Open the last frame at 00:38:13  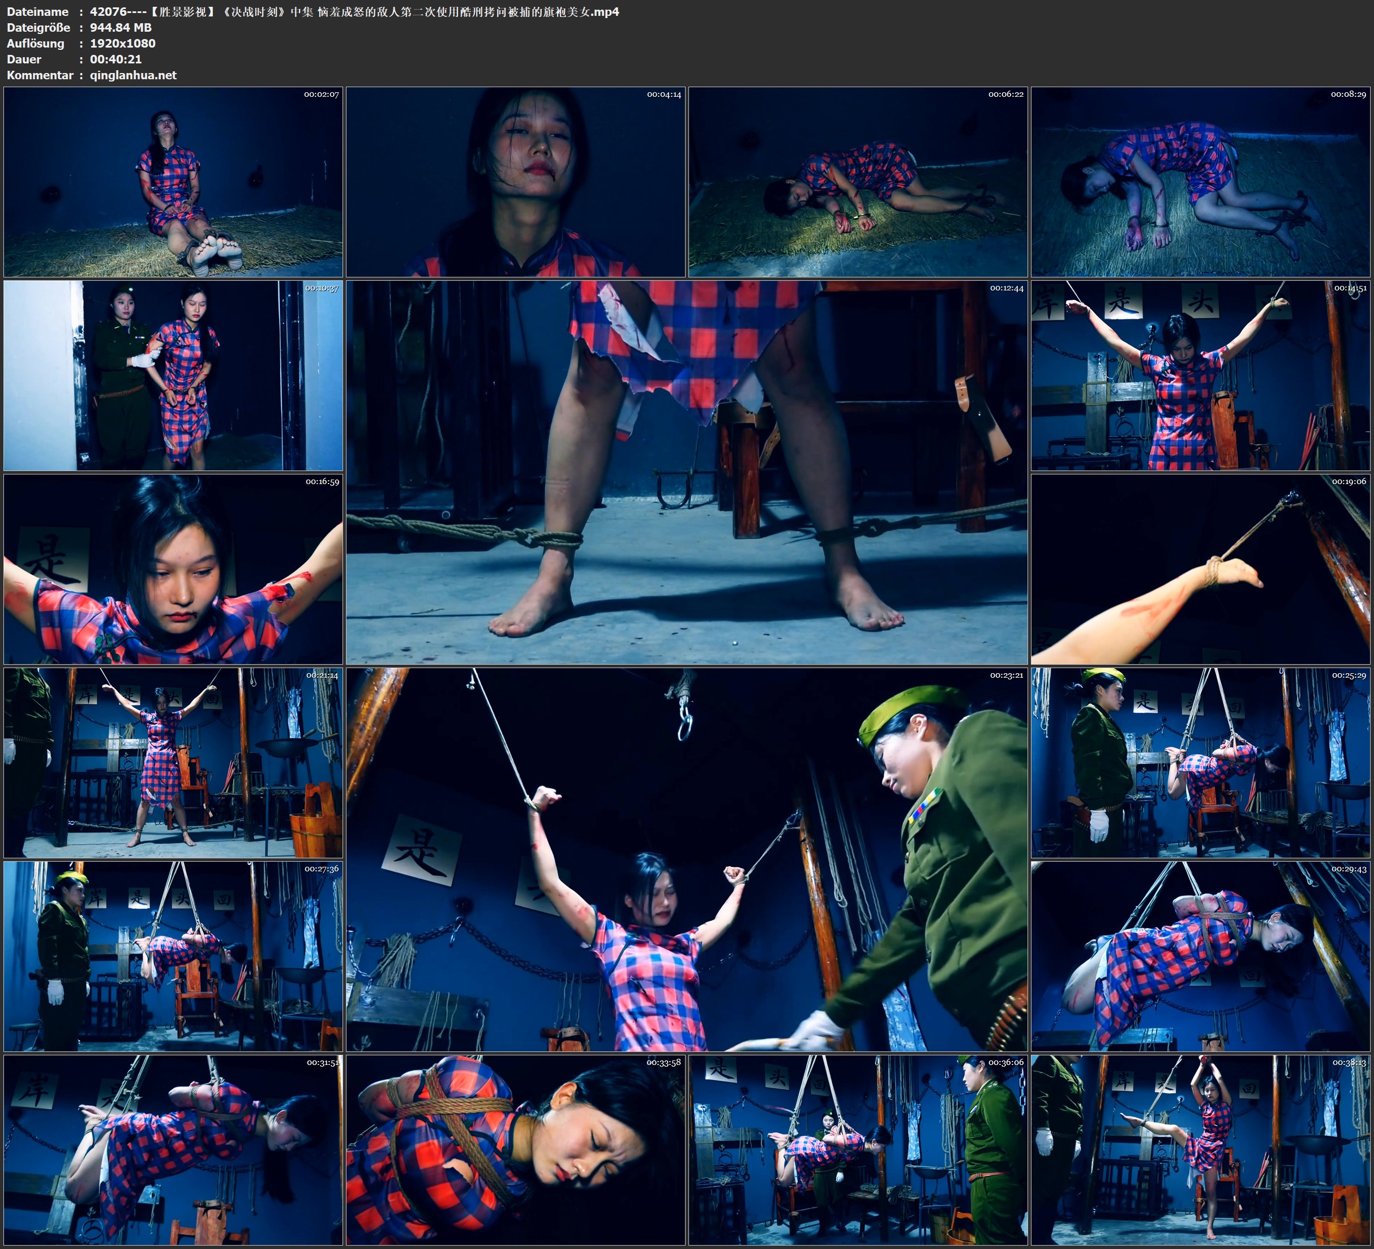1201,1149
